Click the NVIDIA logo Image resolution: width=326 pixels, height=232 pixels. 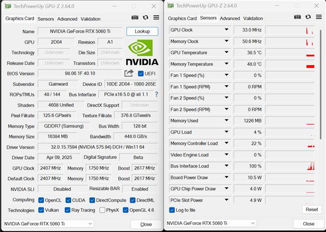[141, 54]
